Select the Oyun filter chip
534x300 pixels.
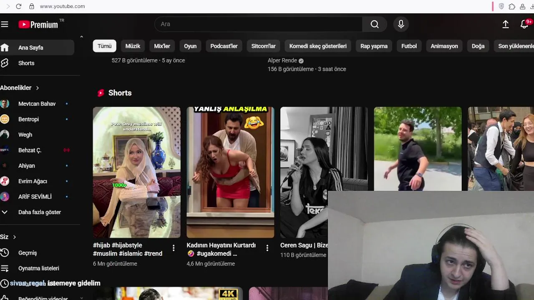click(x=190, y=46)
